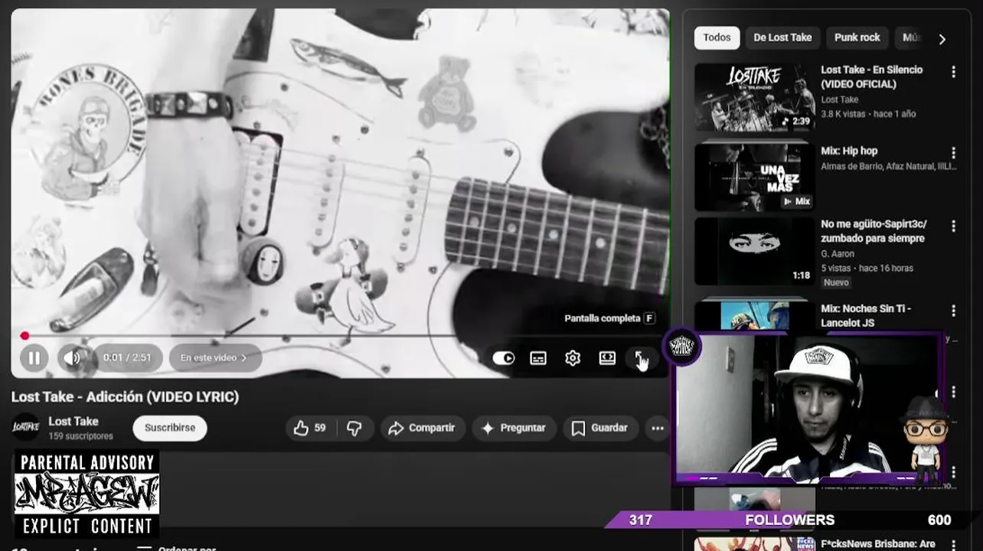Switch to theater mode
This screenshot has width=983, height=551.
coord(607,358)
